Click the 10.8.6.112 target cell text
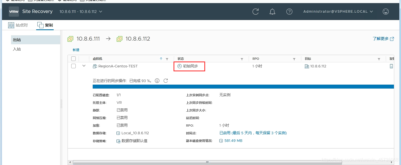This screenshot has width=401, height=165. point(318,66)
